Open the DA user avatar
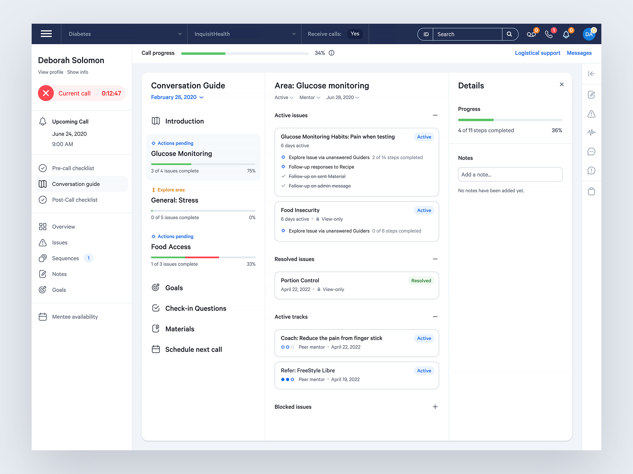Viewport: 633px width, 474px height. click(x=589, y=34)
